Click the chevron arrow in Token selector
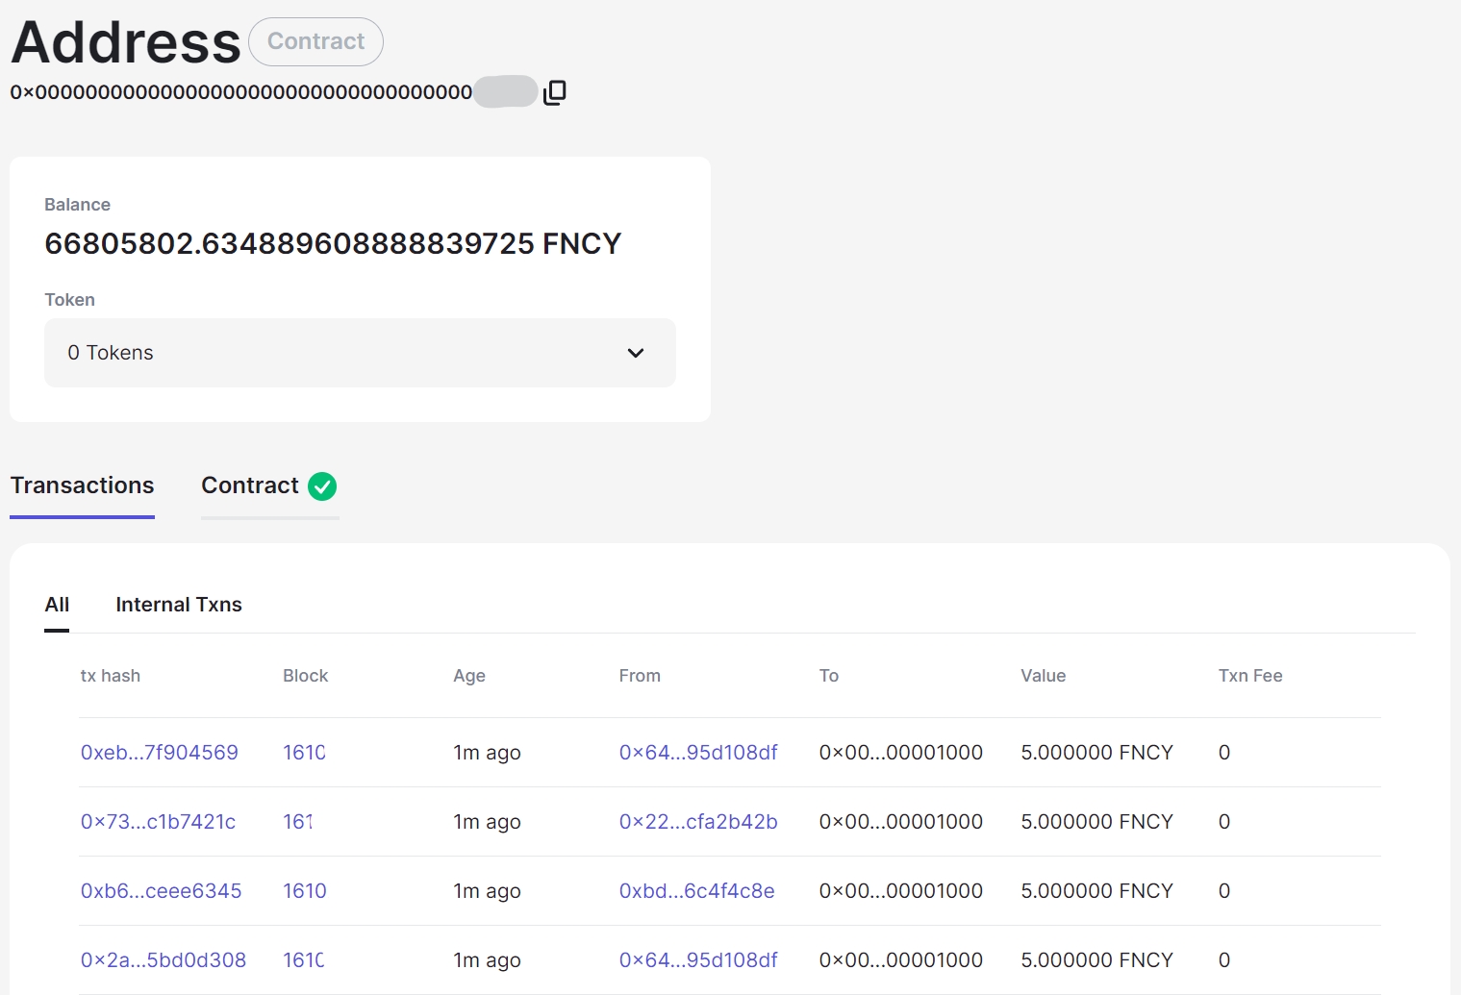1461x995 pixels. [635, 353]
